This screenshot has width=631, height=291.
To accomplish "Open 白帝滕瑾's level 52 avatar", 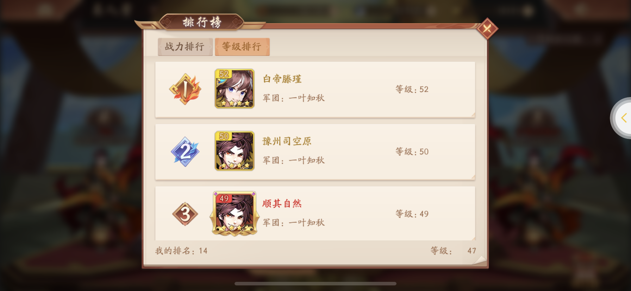I will click(235, 89).
